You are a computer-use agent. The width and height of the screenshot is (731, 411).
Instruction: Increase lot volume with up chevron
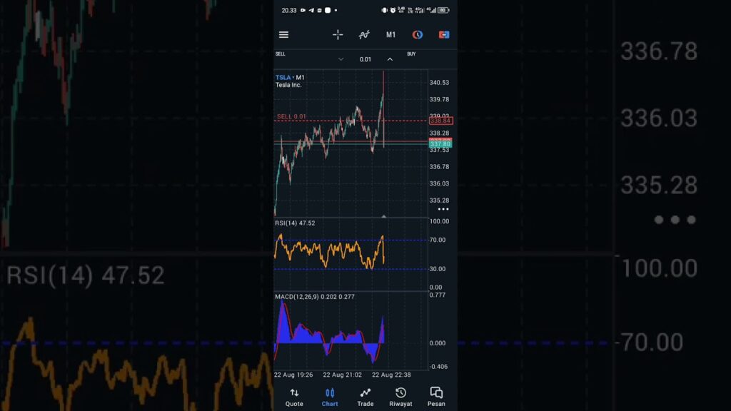click(x=390, y=59)
